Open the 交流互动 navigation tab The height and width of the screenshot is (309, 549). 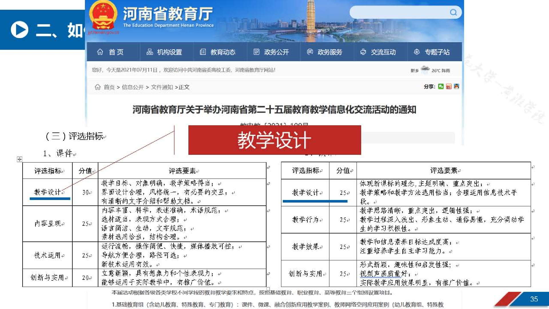click(381, 52)
